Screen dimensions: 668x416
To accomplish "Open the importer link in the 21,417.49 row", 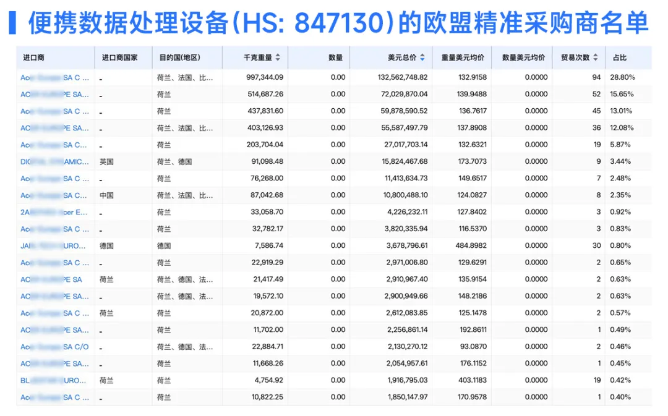I will [x=51, y=280].
